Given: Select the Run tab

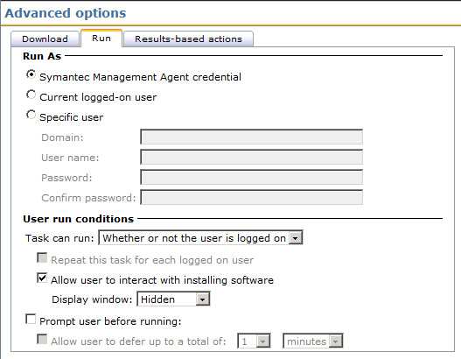Looking at the screenshot, I should 101,39.
